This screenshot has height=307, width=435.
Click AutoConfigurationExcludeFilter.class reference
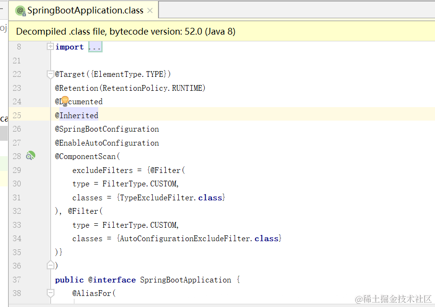[x=199, y=239]
